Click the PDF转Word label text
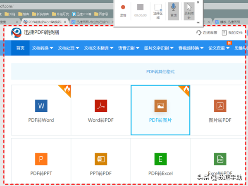Viewport: 248px width, 186px height. pyautogui.click(x=41, y=120)
